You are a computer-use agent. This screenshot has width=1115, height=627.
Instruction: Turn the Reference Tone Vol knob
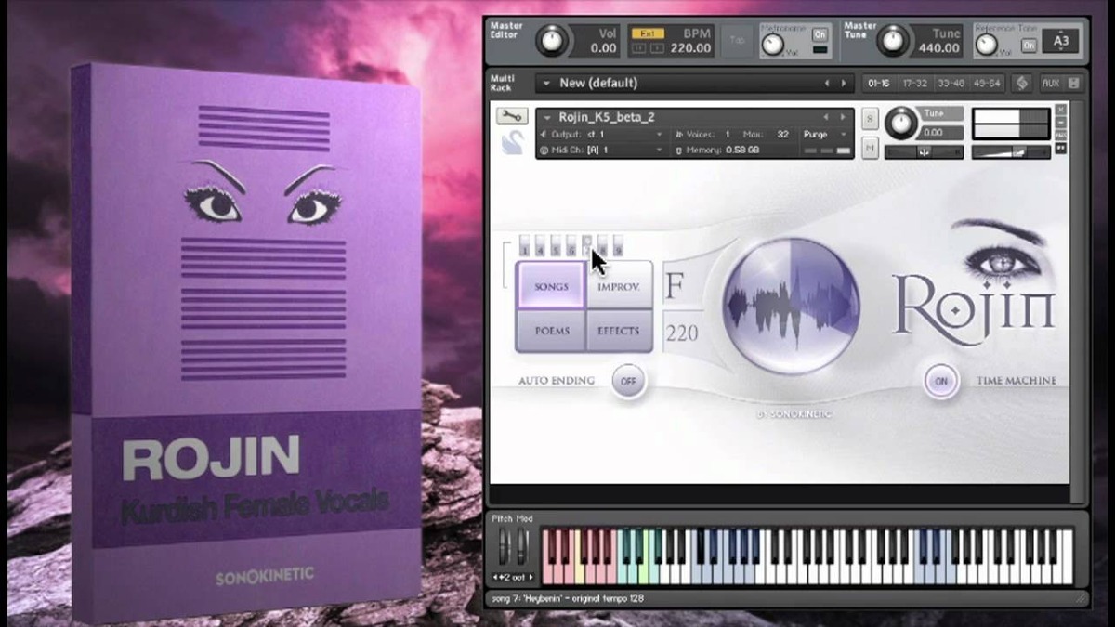pos(986,45)
